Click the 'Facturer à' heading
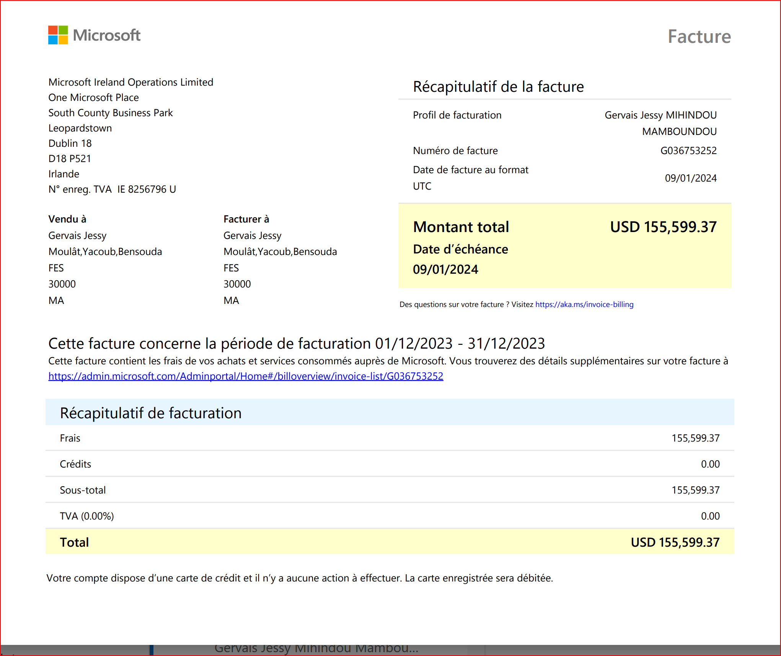The width and height of the screenshot is (781, 656). click(x=246, y=219)
